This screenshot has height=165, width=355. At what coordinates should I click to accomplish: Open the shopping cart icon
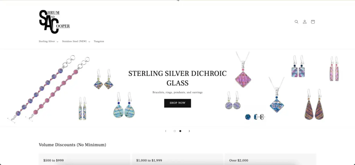pyautogui.click(x=313, y=22)
